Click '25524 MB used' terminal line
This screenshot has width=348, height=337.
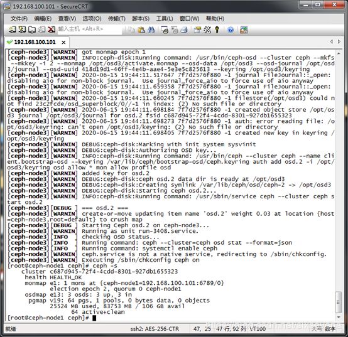pyautogui.click(x=117, y=306)
